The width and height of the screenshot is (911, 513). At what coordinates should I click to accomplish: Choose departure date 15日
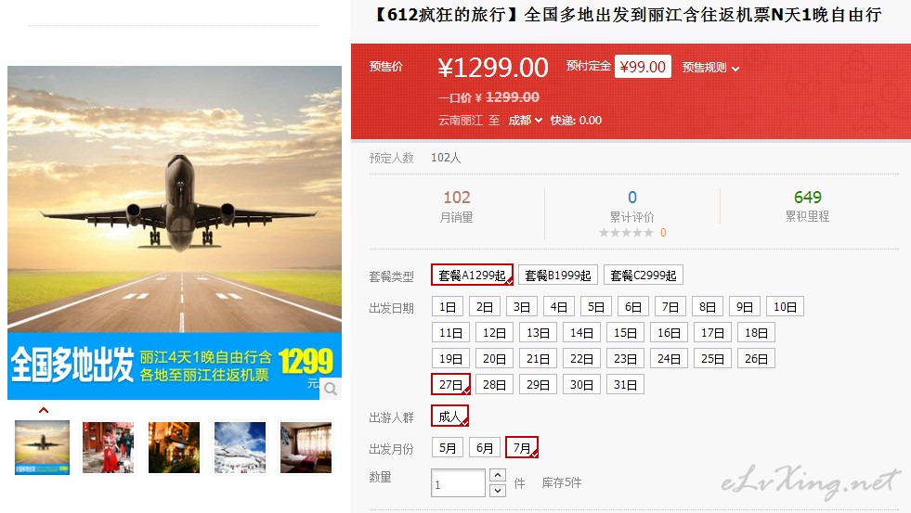point(625,332)
